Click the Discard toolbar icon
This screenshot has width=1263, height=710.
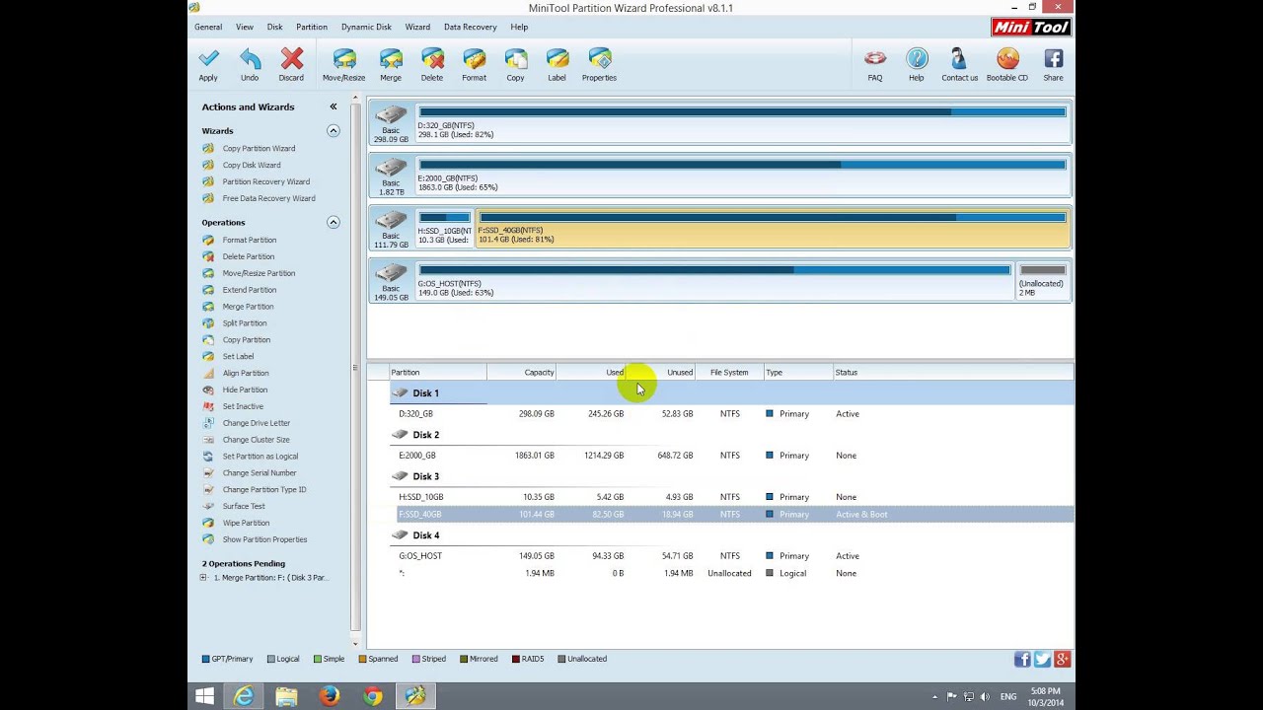(x=291, y=64)
